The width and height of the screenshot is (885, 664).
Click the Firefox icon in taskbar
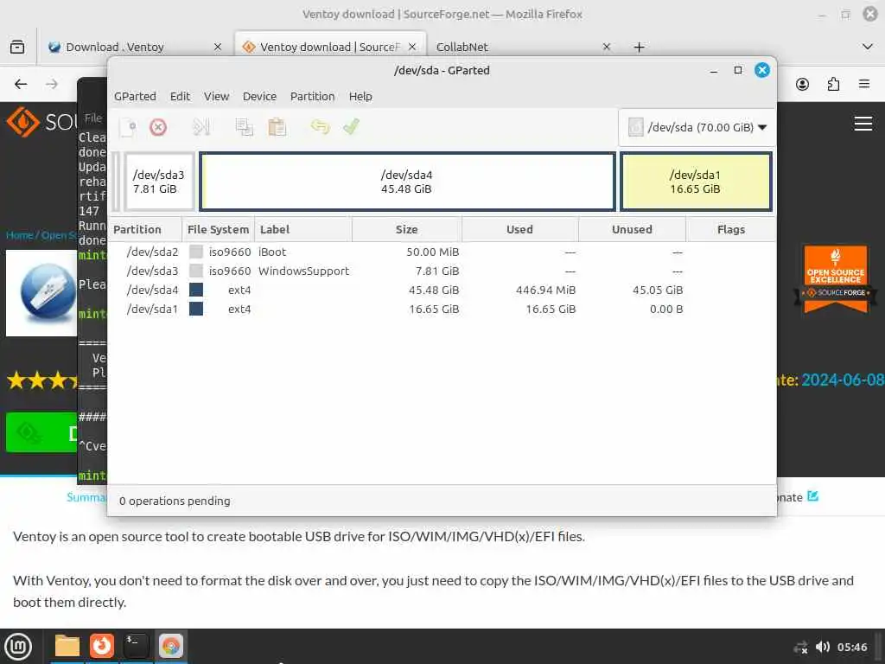tap(102, 647)
